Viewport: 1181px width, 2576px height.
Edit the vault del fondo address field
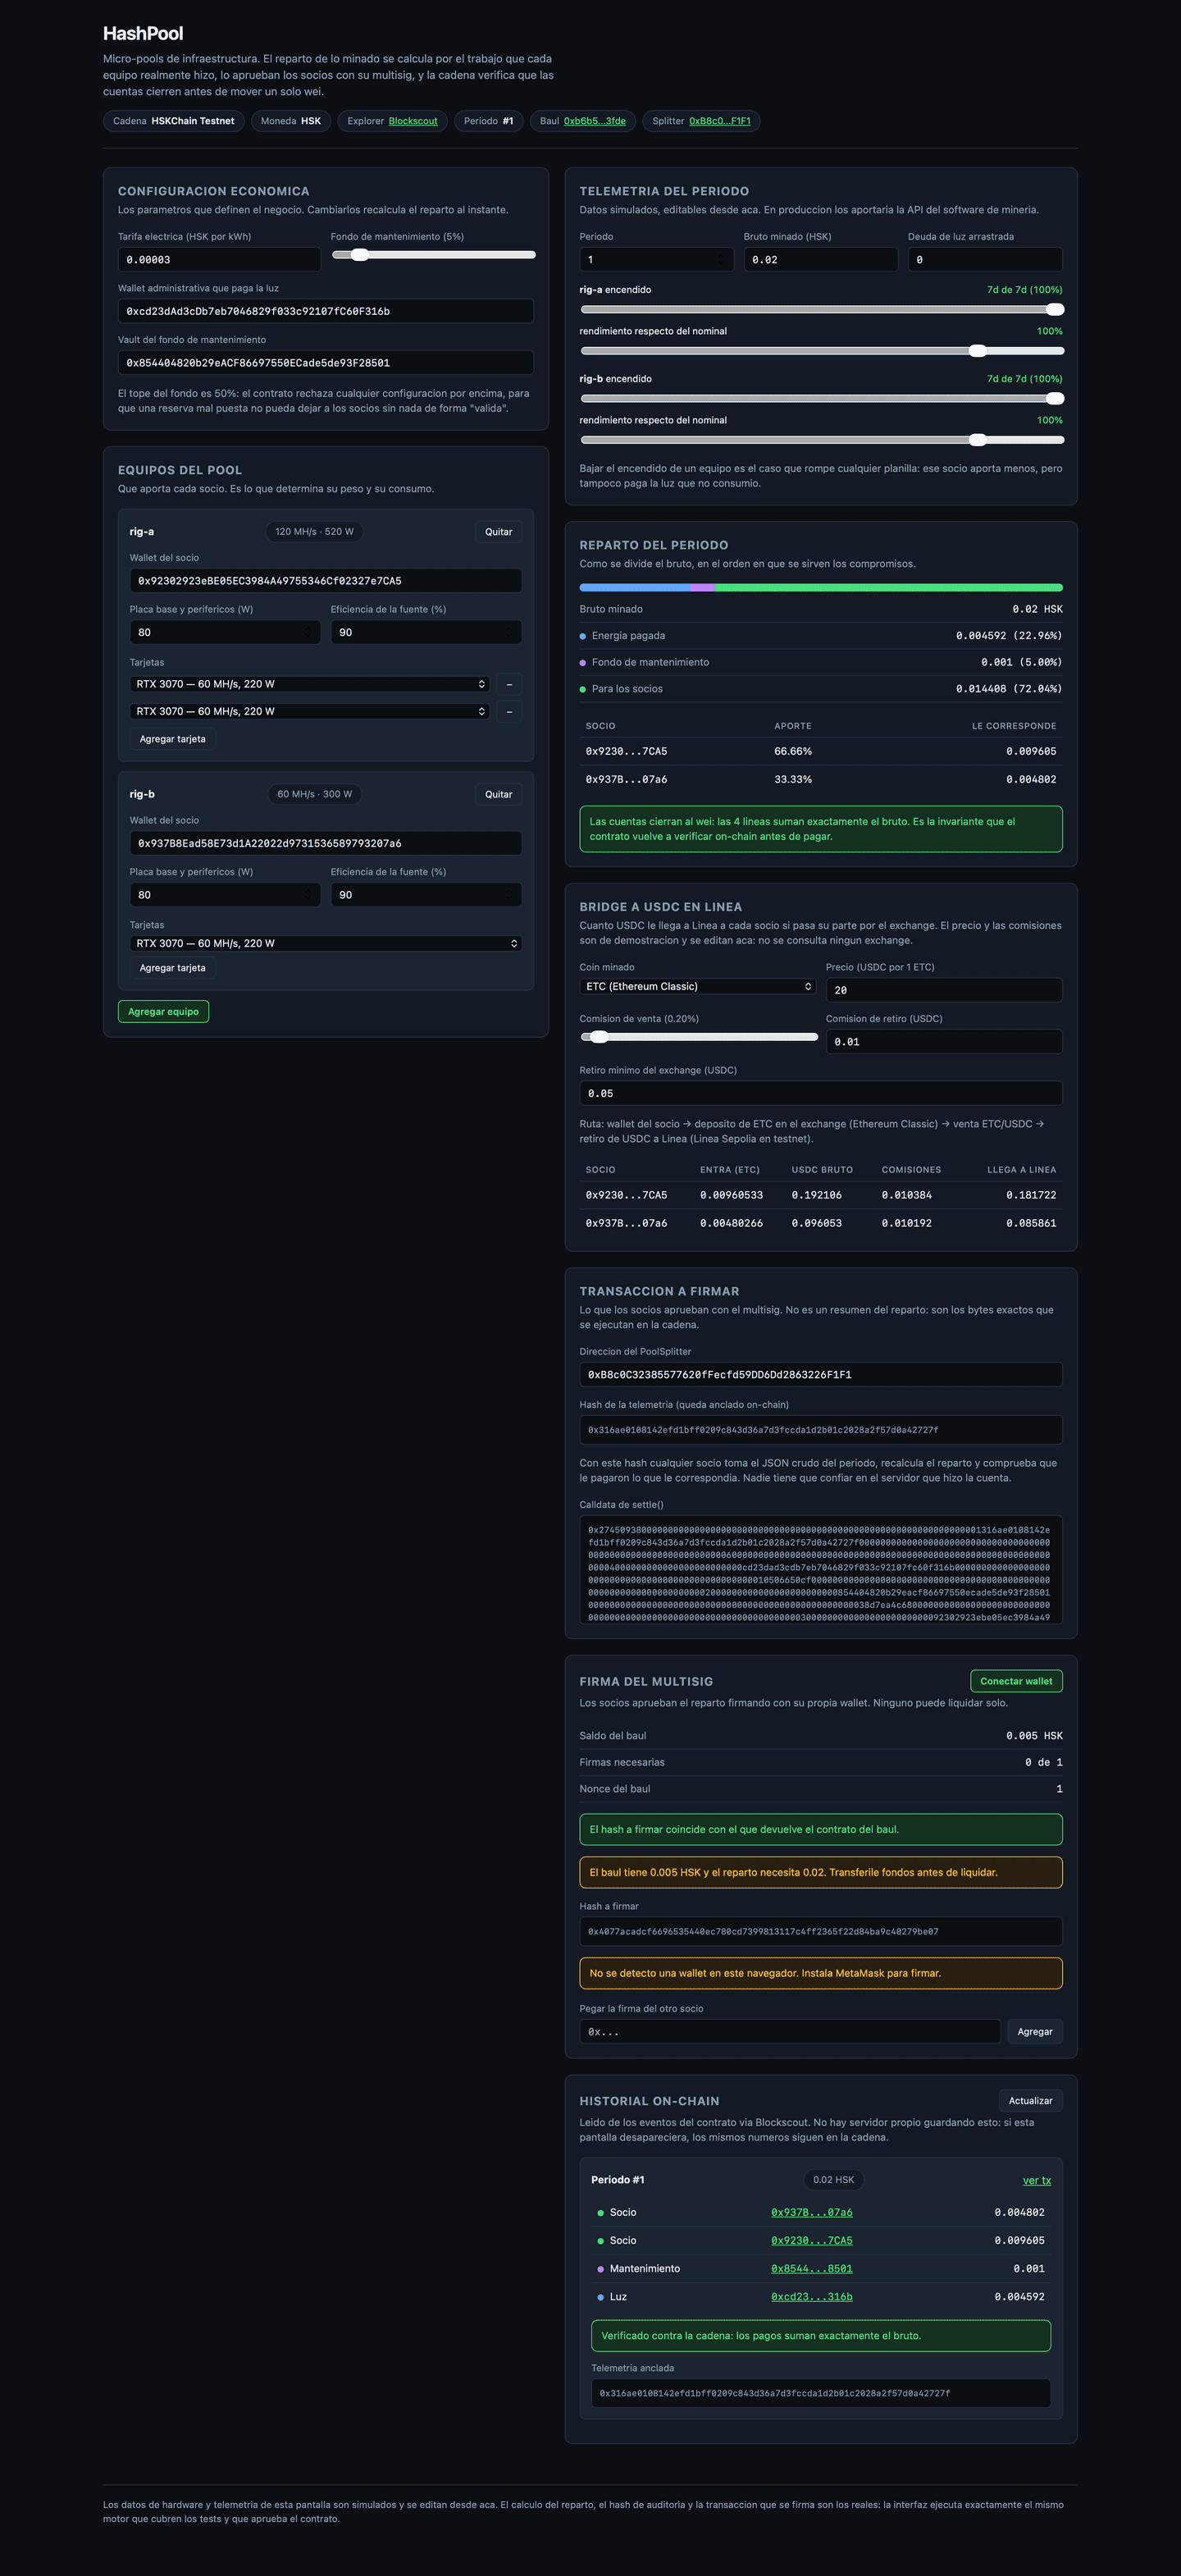(x=326, y=363)
